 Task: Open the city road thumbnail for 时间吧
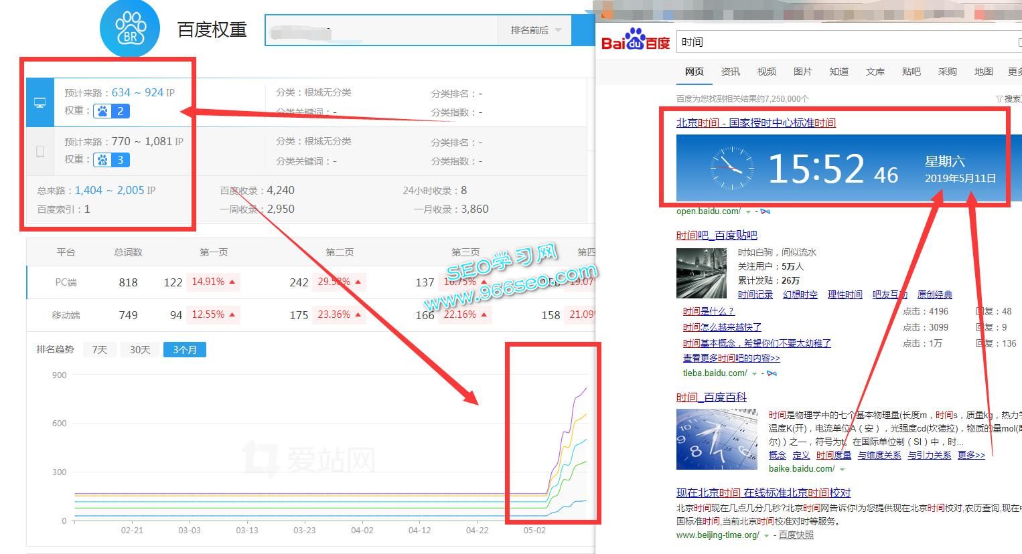click(x=701, y=273)
